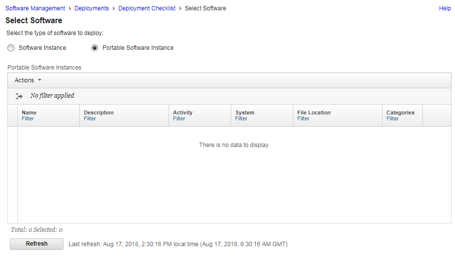
Task: Go to the Software Management breadcrumb
Action: tap(35, 8)
